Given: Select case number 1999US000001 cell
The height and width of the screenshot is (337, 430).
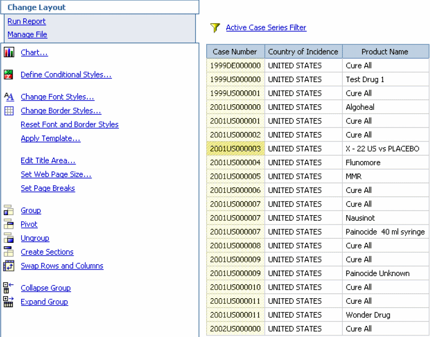Looking at the screenshot, I should (235, 93).
